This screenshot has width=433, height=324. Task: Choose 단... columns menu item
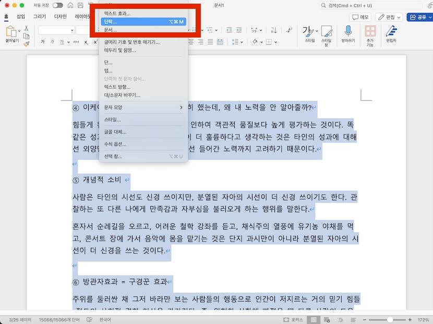tap(143, 63)
